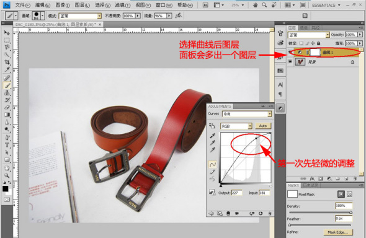Create a new layer in Layers panel
366x238 pixels.
click(x=346, y=178)
